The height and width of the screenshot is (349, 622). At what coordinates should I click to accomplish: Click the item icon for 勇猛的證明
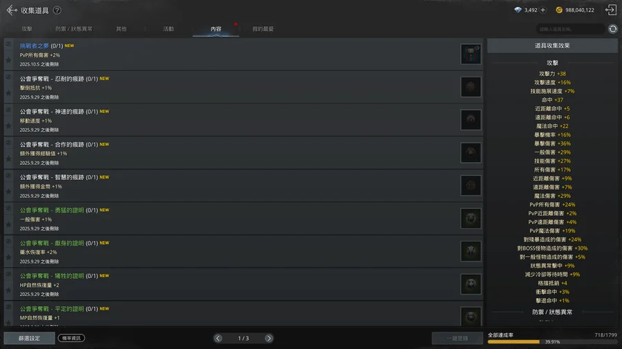(x=471, y=219)
